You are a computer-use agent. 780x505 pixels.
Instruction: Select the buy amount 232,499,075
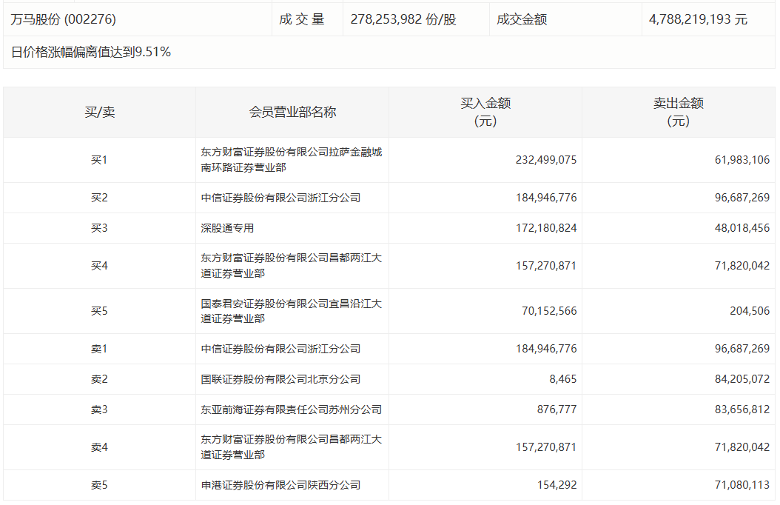pos(546,160)
